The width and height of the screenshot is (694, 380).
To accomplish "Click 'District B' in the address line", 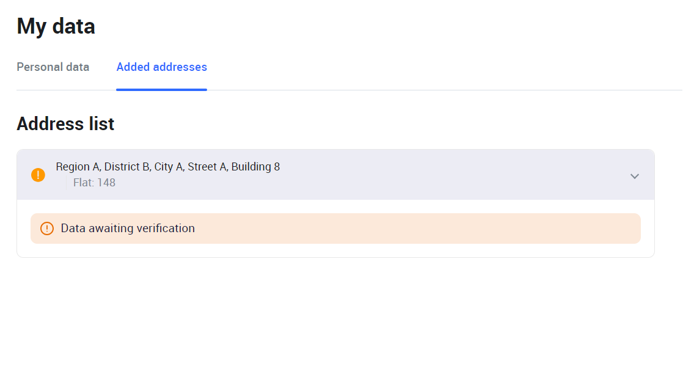I will [127, 167].
